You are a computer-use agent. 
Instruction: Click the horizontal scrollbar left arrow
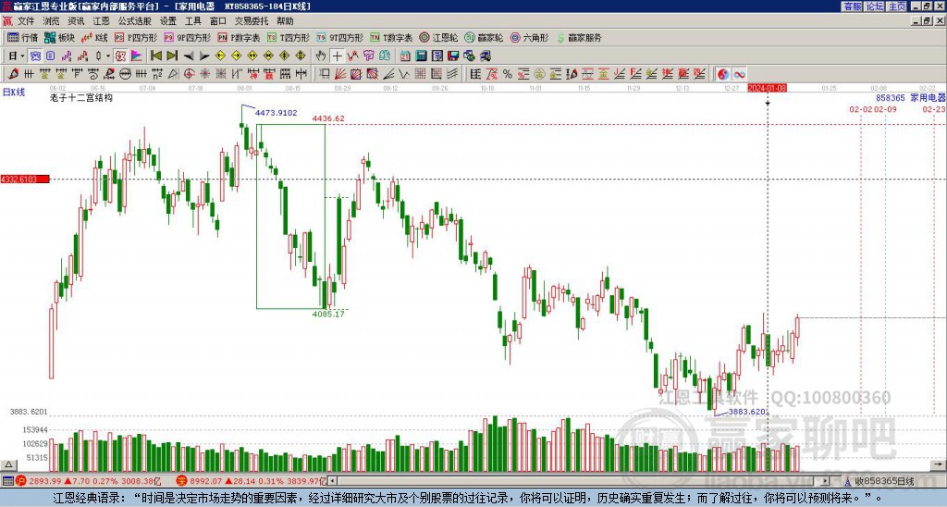coord(332,481)
